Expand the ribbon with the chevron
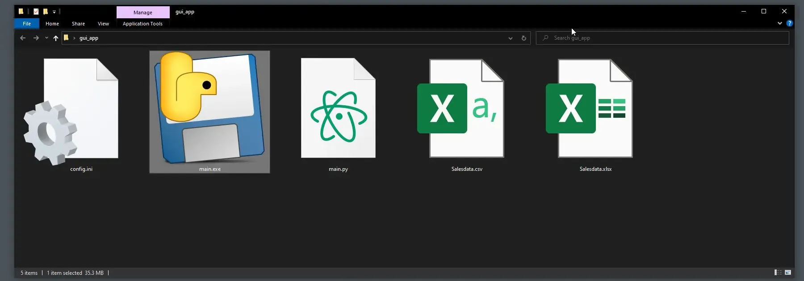This screenshot has width=804, height=281. (x=780, y=23)
